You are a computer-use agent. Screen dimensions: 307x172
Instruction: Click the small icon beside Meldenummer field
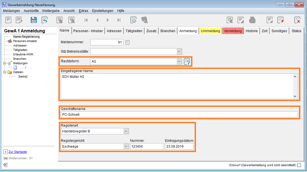tap(128, 42)
